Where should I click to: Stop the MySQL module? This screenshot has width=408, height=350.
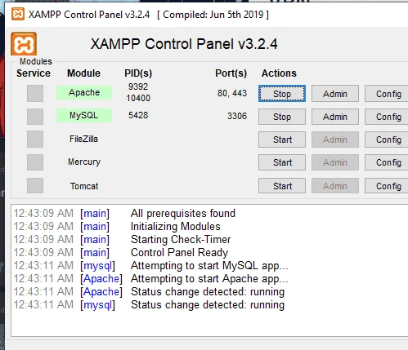click(x=282, y=117)
